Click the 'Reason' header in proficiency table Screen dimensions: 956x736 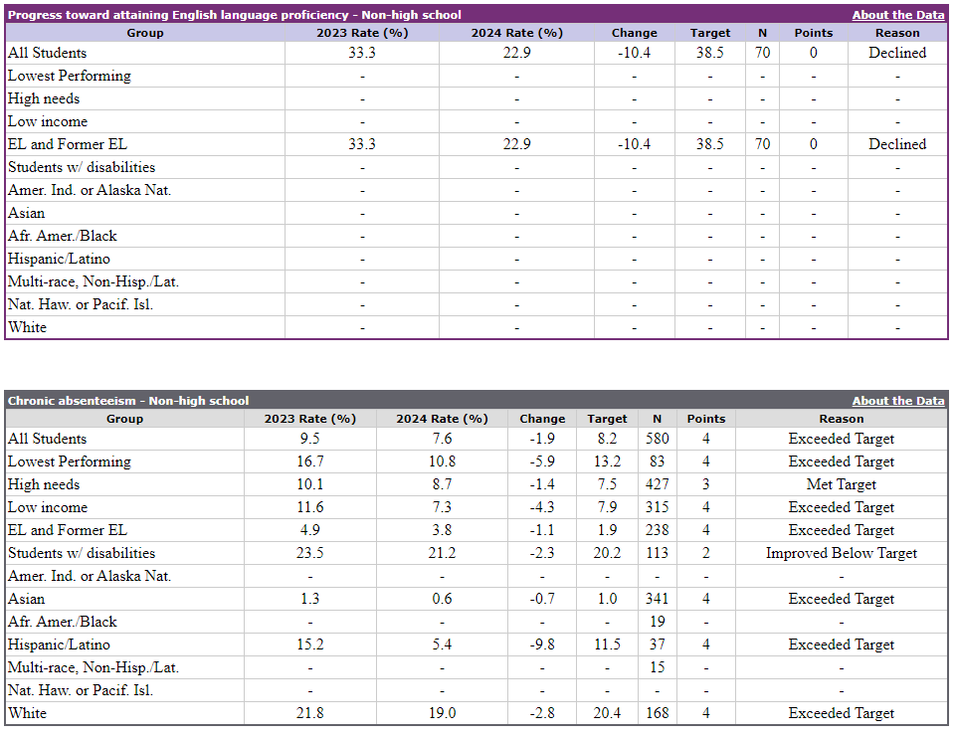click(897, 33)
